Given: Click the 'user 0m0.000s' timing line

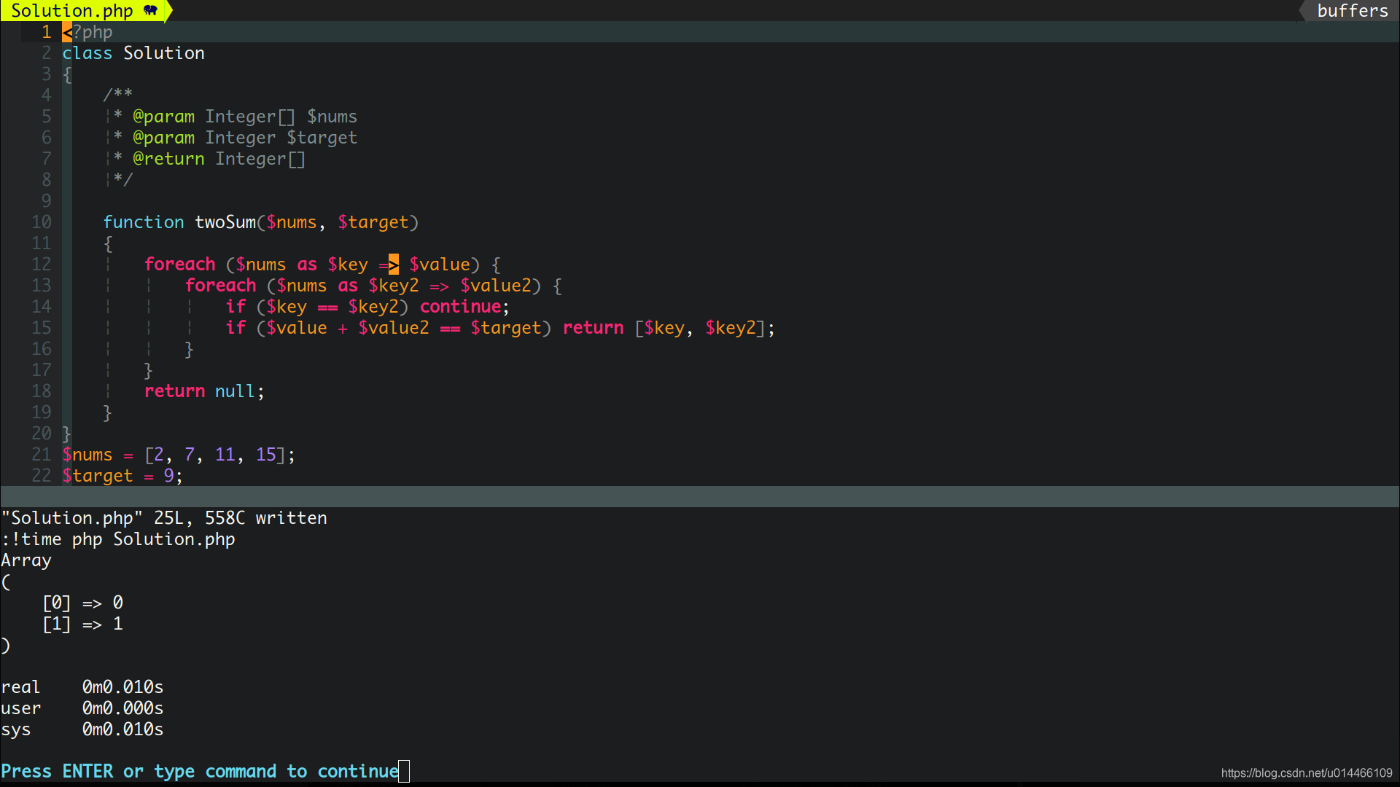Looking at the screenshot, I should tap(82, 708).
